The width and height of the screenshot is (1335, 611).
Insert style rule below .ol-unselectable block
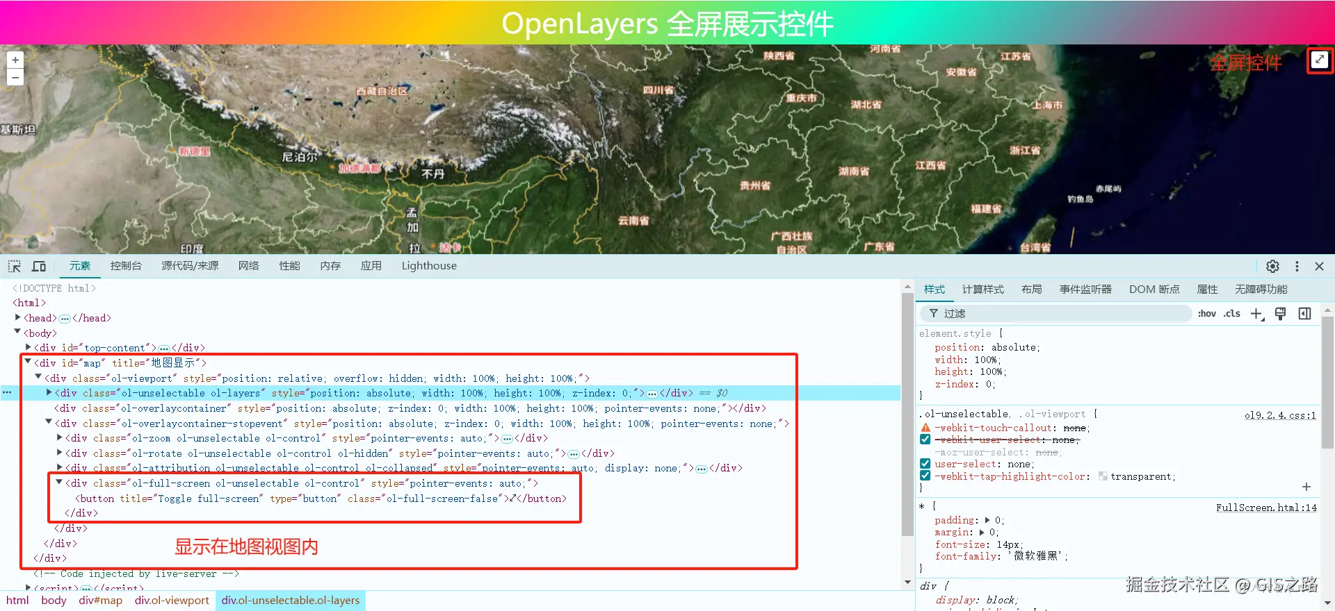point(1306,487)
